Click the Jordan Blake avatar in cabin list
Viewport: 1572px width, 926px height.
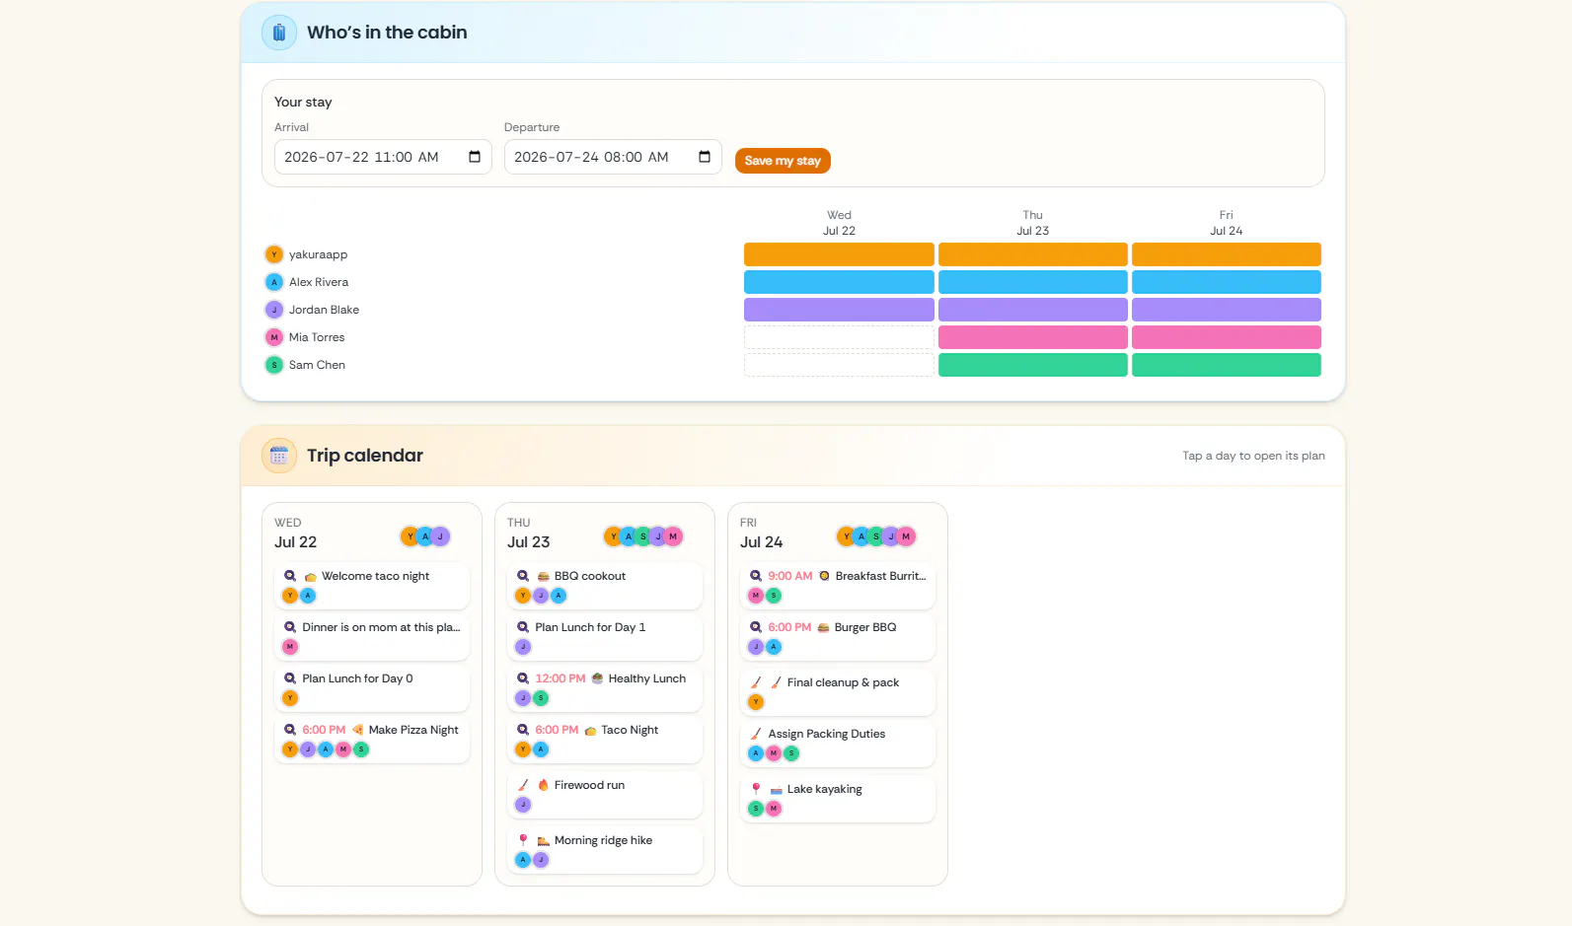(274, 310)
